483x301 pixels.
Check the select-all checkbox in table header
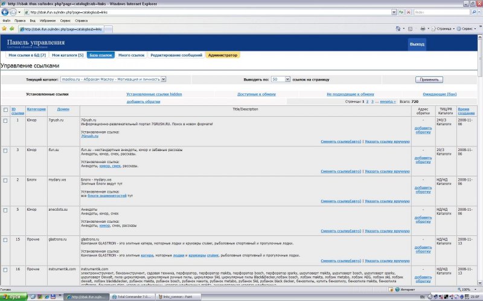5,109
